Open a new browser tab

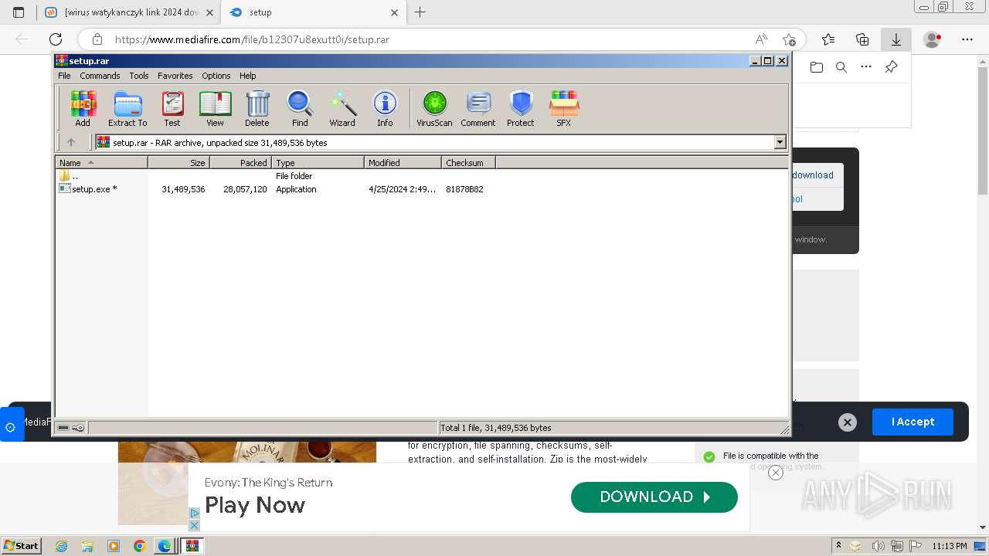pyautogui.click(x=420, y=12)
